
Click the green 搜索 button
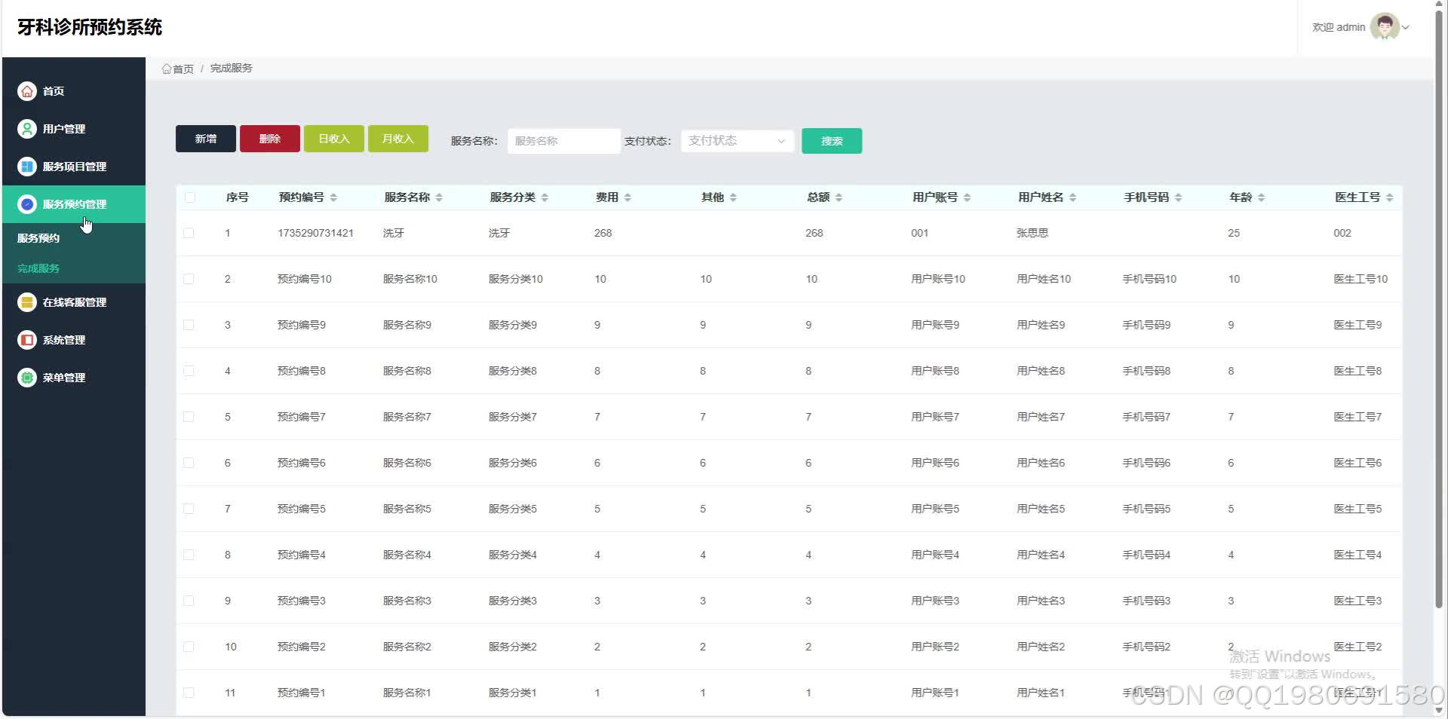[x=832, y=141]
